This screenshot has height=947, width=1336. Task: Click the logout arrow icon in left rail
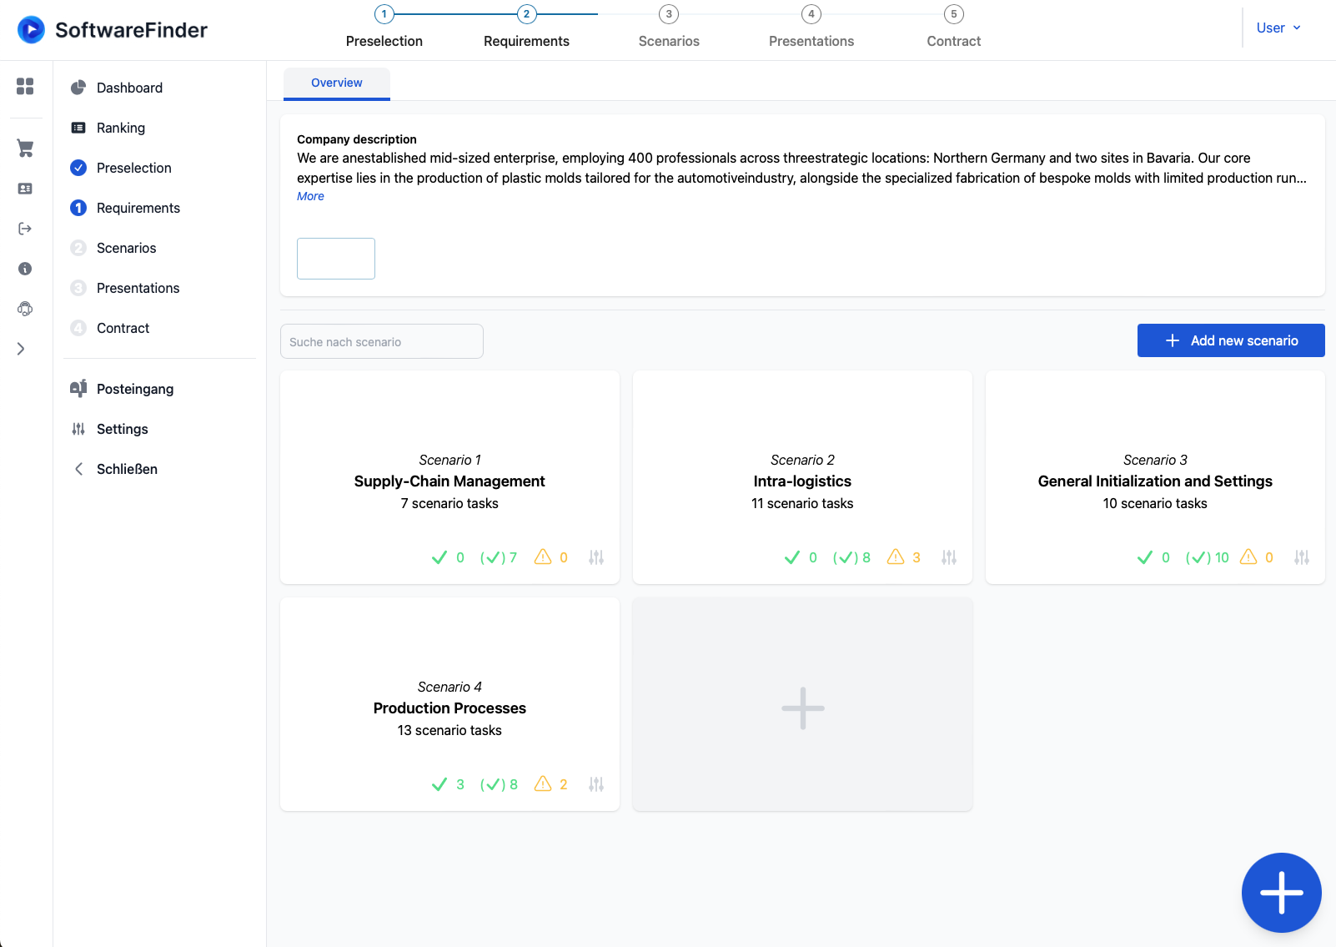25,229
